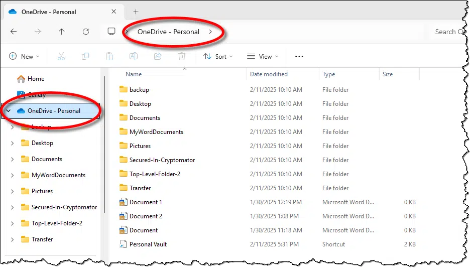Screen dimensions: 473x270
Task: Sort files by Date modified column header
Action: 269,74
